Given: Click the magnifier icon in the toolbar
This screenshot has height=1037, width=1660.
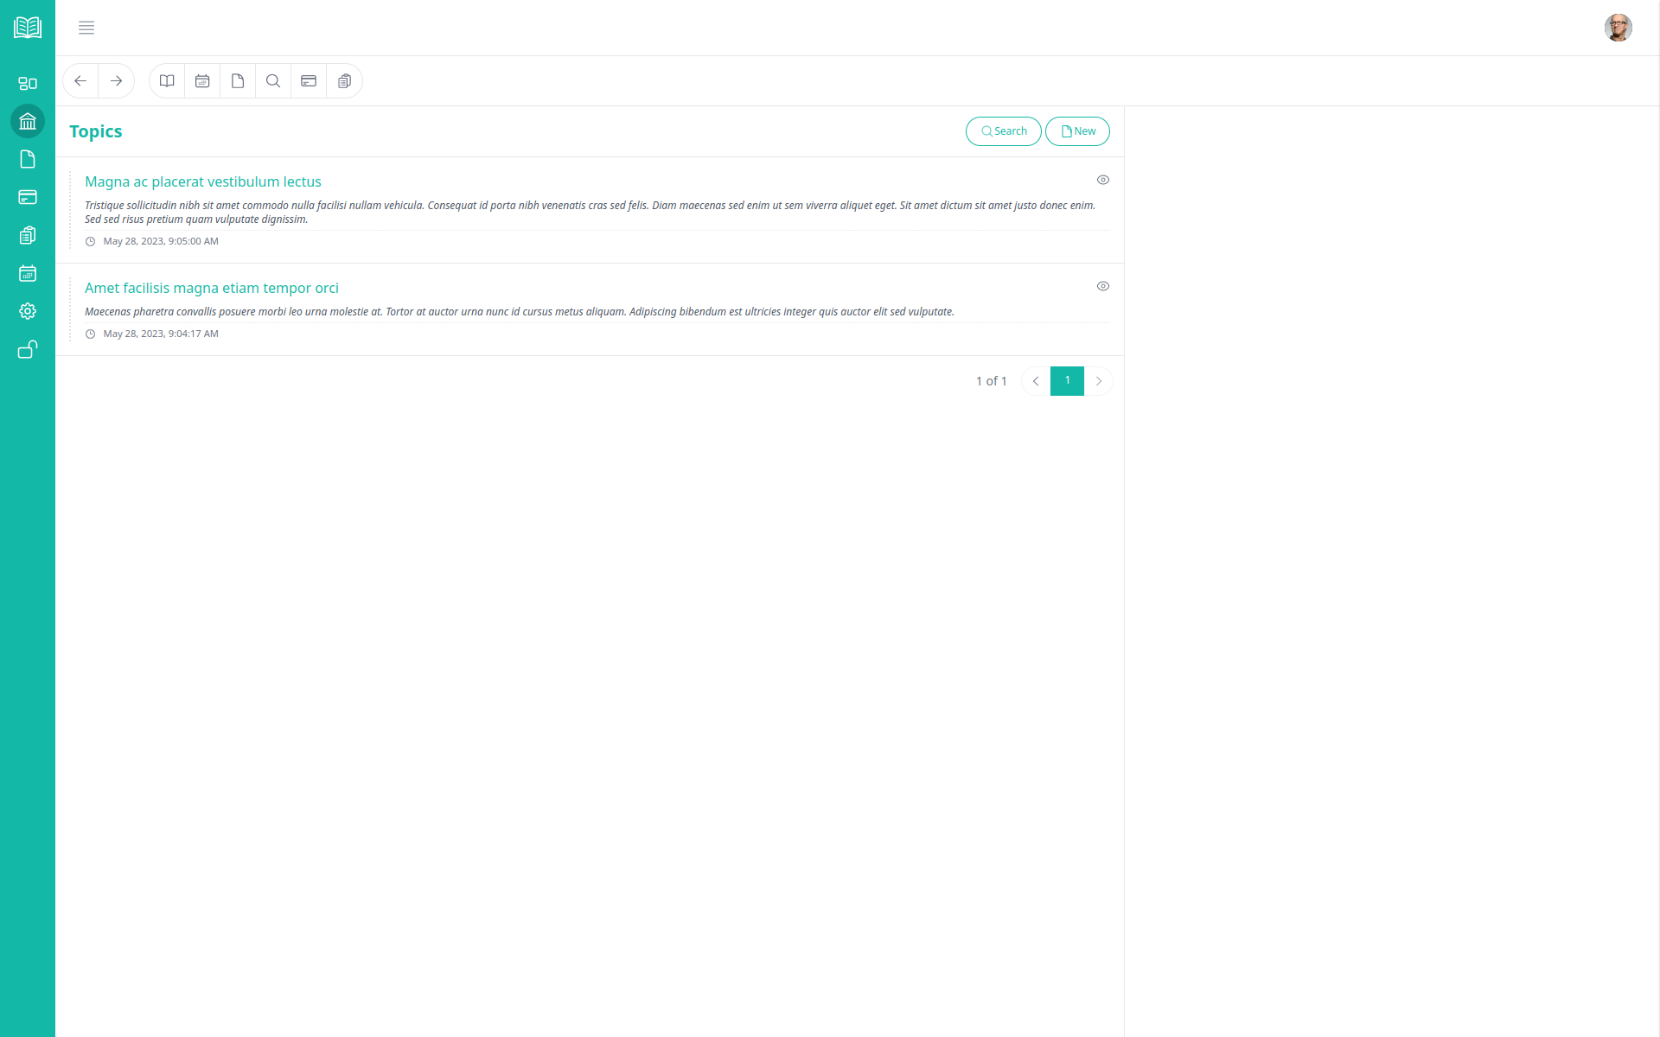Looking at the screenshot, I should pos(273,81).
